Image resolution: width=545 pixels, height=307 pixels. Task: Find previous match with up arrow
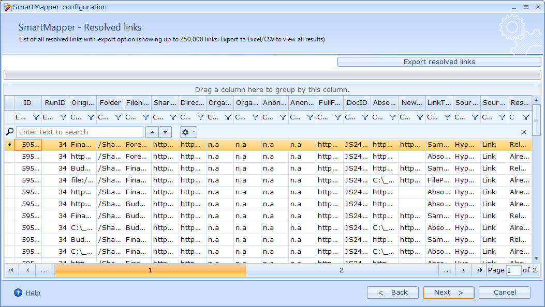point(152,132)
